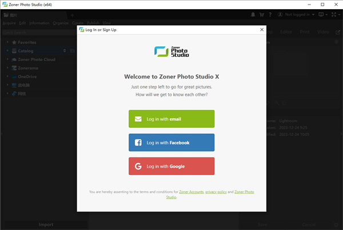Expand the Catalog tree node
Viewport: 343px width, 230px height.
[x=7, y=50]
